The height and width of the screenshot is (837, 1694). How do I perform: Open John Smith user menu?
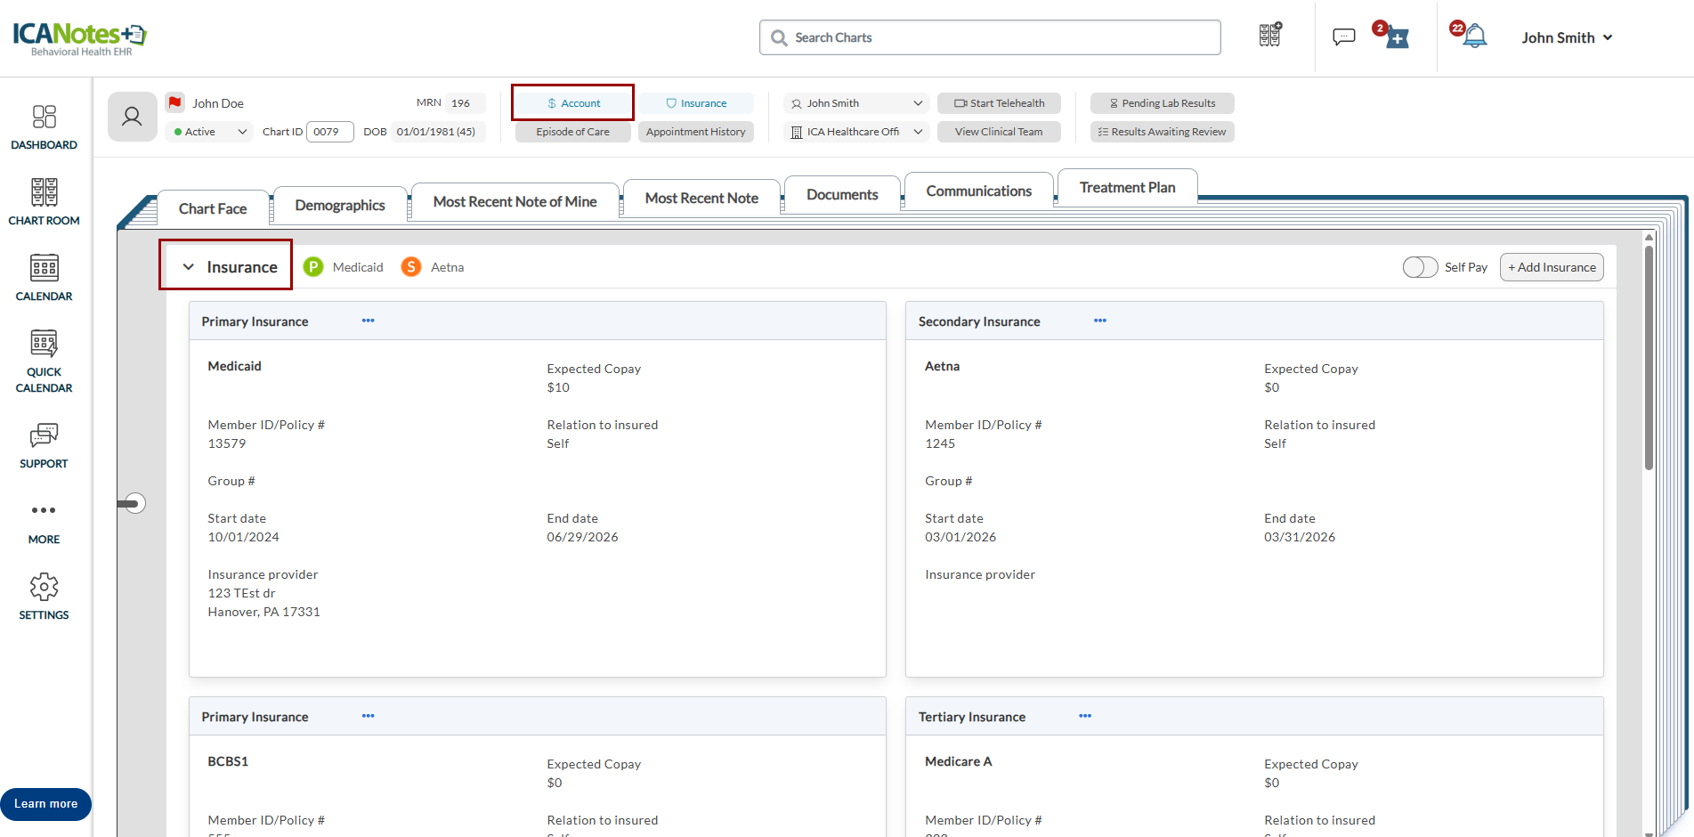(1566, 37)
